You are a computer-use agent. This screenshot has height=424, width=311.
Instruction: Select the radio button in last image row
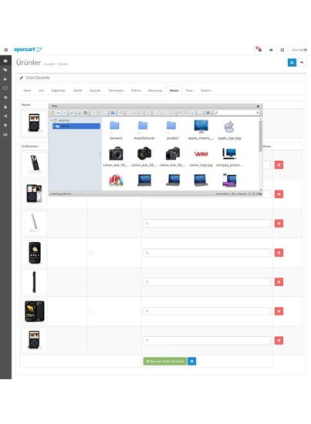[x=91, y=341]
